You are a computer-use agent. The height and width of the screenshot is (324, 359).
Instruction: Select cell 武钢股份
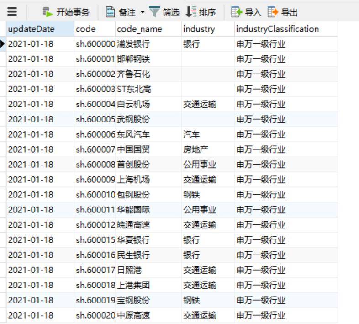(148, 119)
